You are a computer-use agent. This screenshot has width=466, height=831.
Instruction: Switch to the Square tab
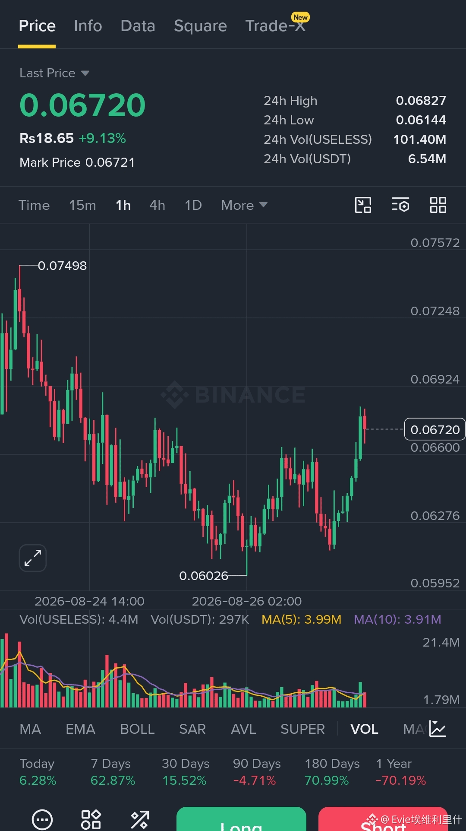click(200, 26)
